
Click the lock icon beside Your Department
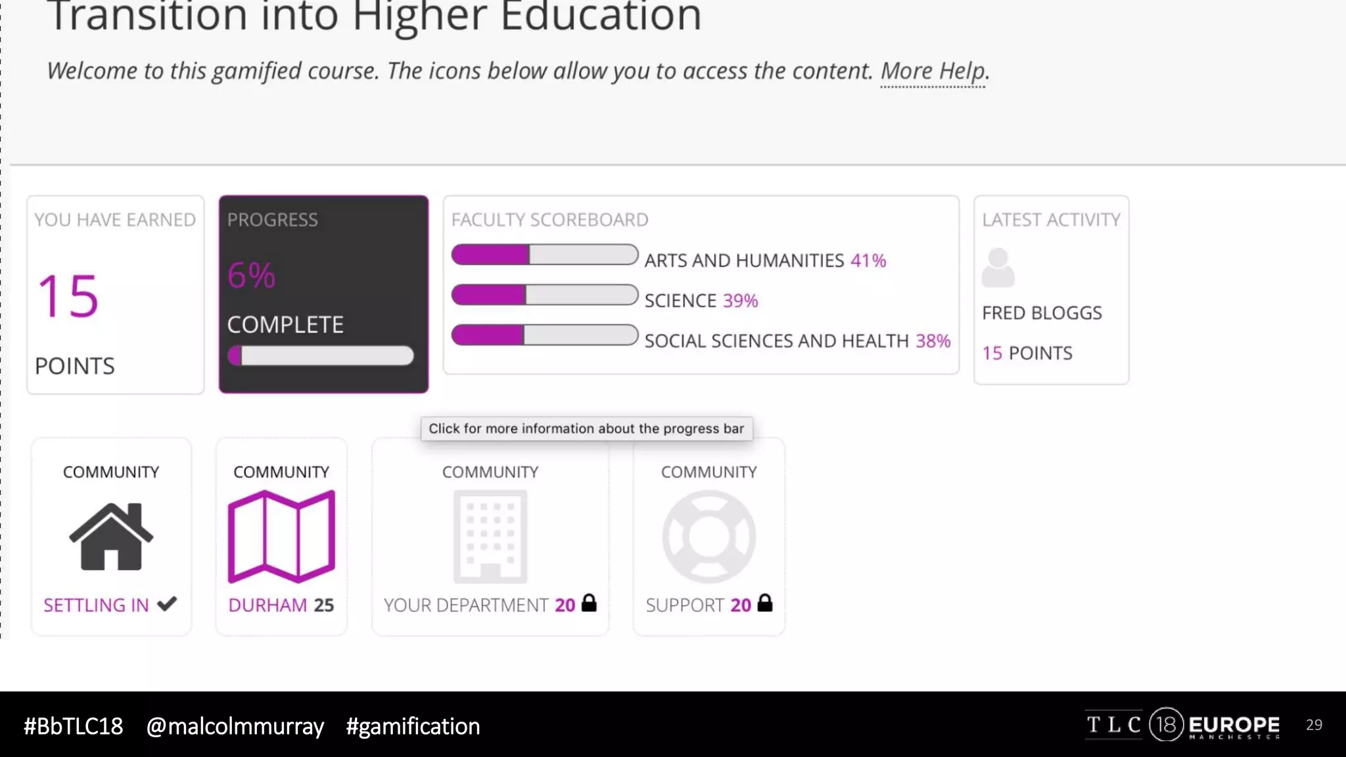pyautogui.click(x=590, y=603)
